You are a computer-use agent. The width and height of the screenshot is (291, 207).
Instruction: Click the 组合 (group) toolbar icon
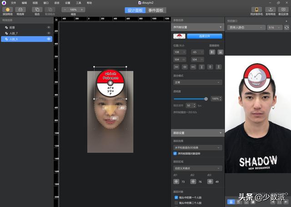coord(37,10)
